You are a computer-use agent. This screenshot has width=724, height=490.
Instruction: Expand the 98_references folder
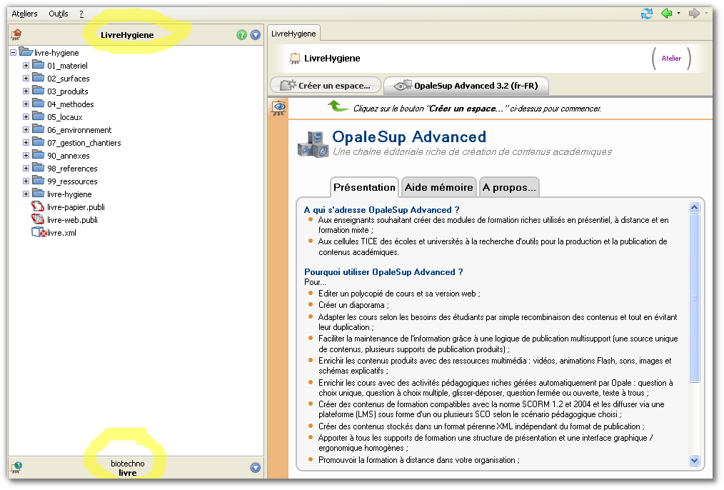point(26,169)
